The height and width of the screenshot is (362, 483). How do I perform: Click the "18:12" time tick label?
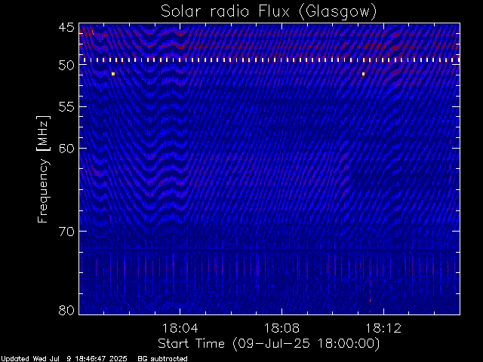coord(383,328)
